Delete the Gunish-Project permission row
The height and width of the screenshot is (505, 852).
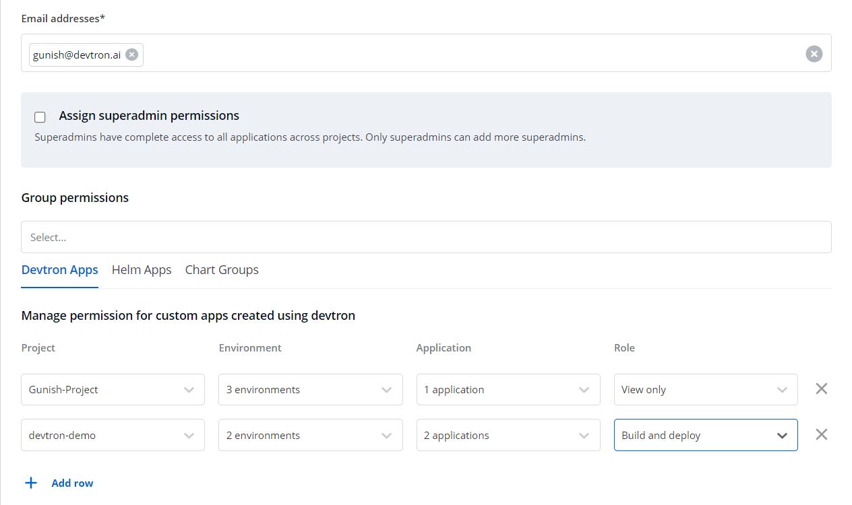point(821,389)
